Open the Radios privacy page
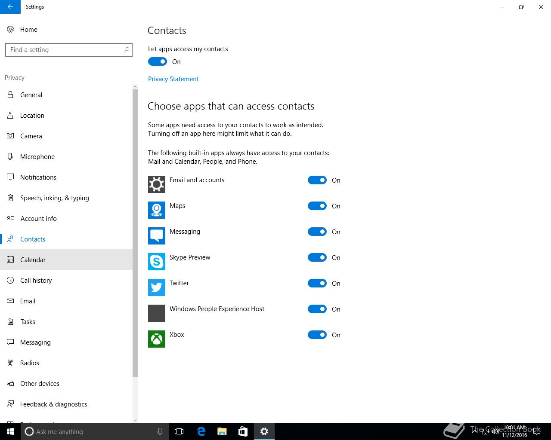551x440 pixels. tap(66, 363)
